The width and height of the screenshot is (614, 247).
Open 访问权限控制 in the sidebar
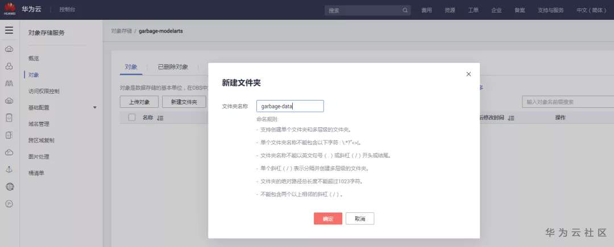pos(44,91)
